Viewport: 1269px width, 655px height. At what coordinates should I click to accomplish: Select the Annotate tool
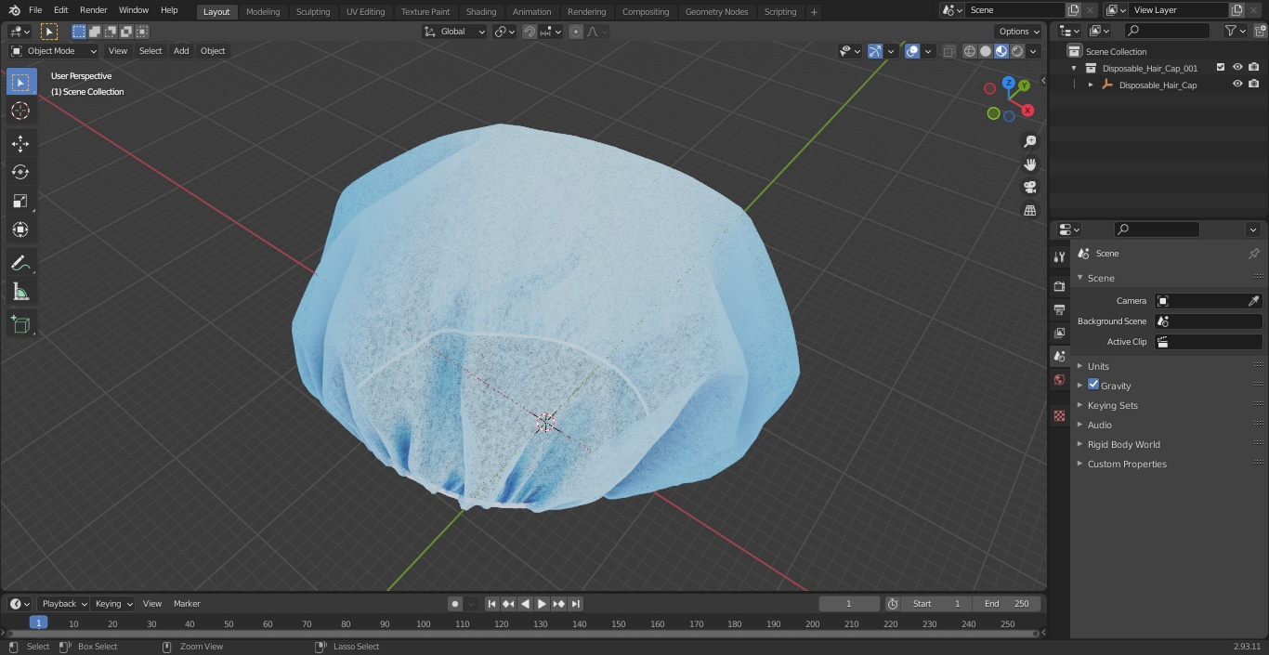tap(20, 263)
